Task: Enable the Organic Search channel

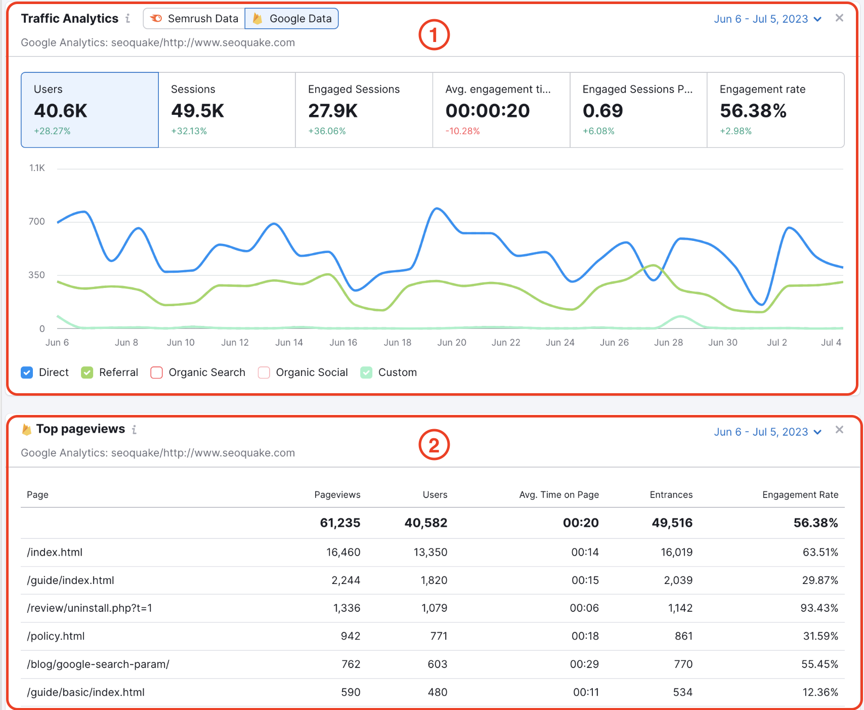Action: (x=157, y=372)
